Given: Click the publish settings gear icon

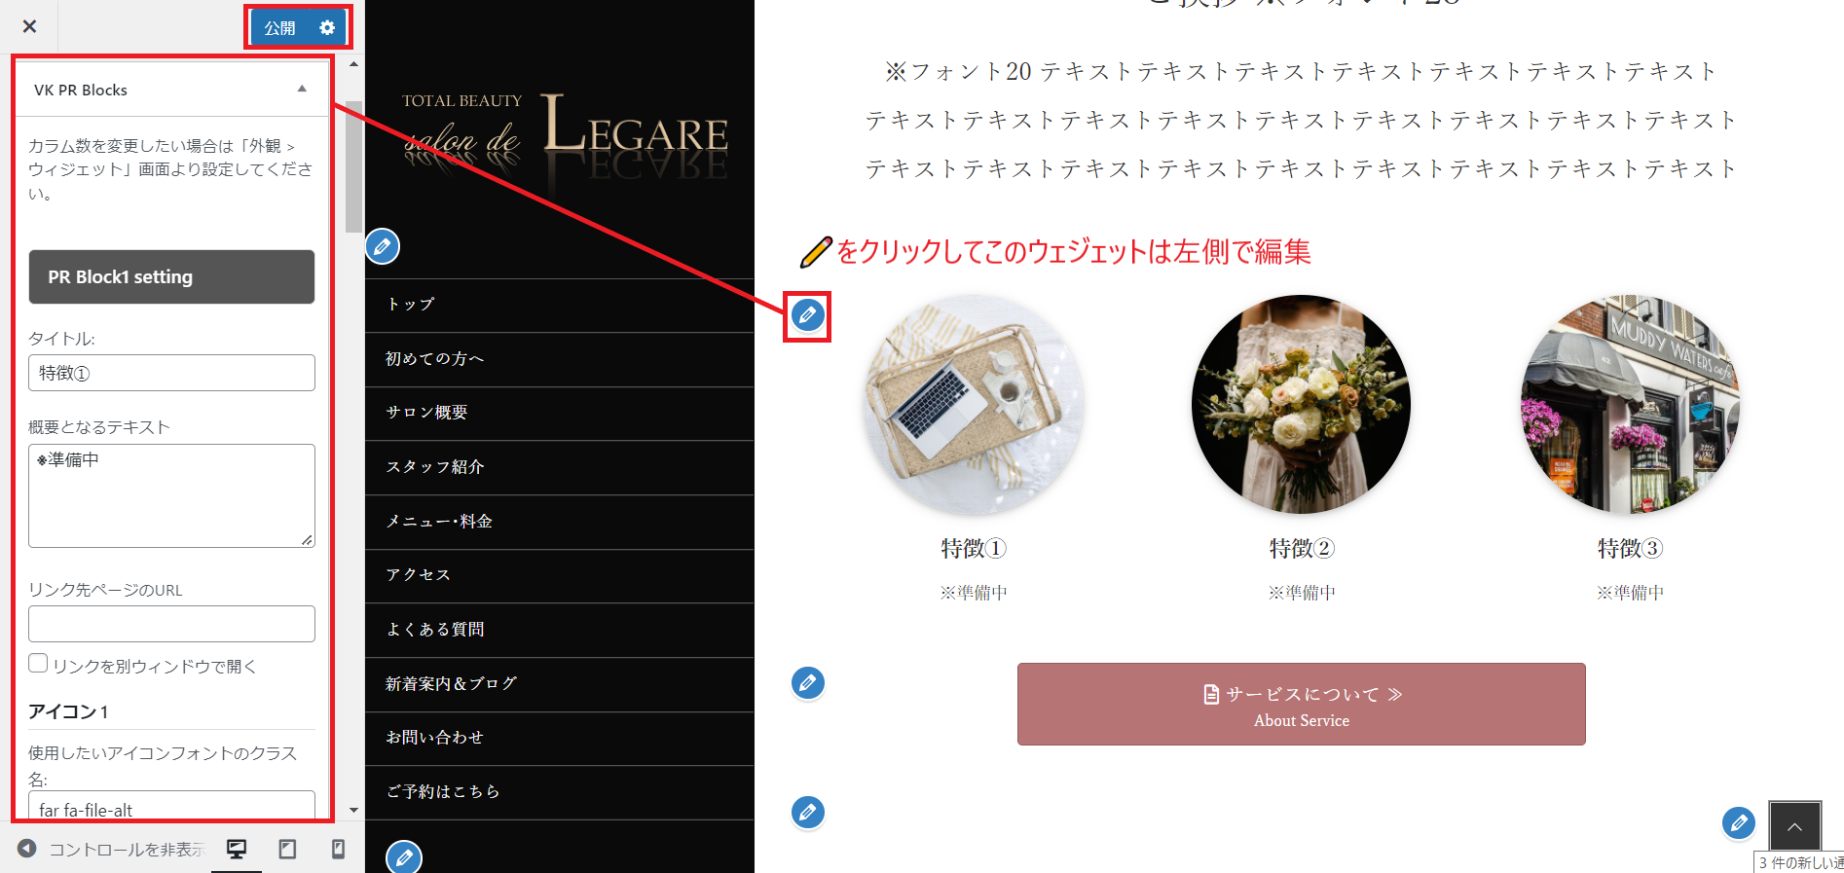Looking at the screenshot, I should click(x=327, y=27).
